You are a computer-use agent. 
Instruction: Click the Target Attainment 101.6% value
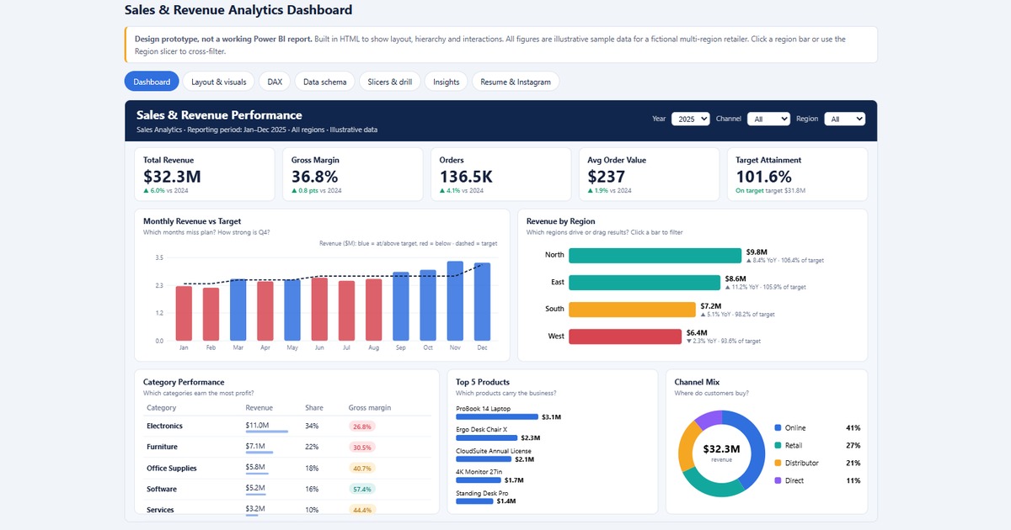[x=763, y=177]
